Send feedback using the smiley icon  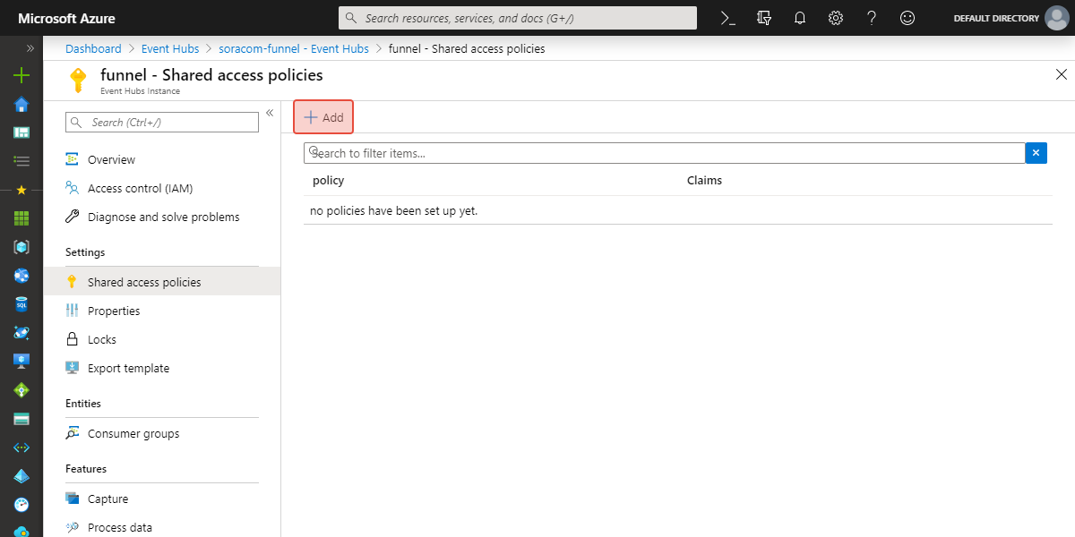point(907,17)
